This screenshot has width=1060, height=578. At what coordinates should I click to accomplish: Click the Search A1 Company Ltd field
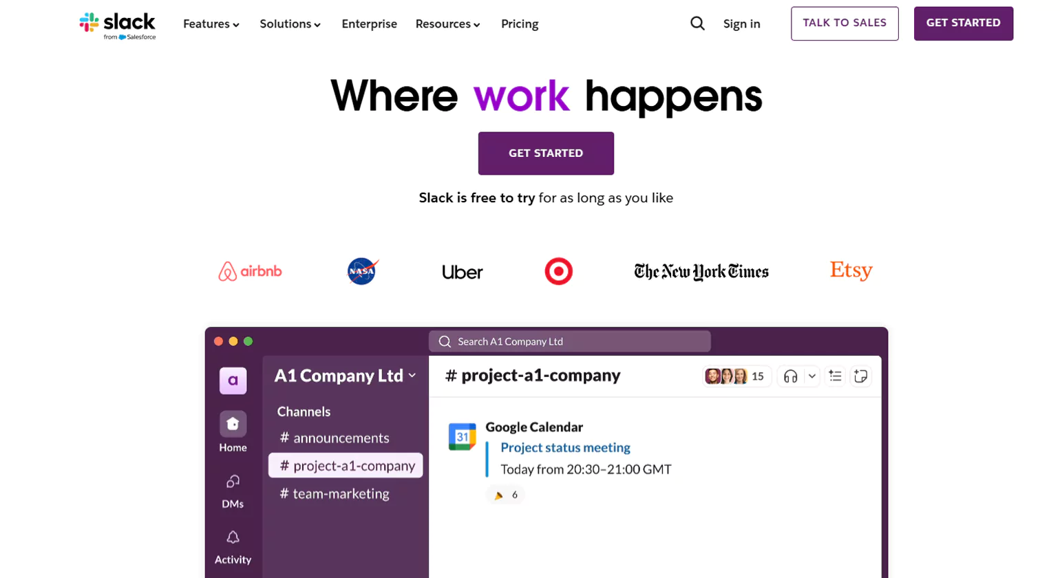coord(569,341)
